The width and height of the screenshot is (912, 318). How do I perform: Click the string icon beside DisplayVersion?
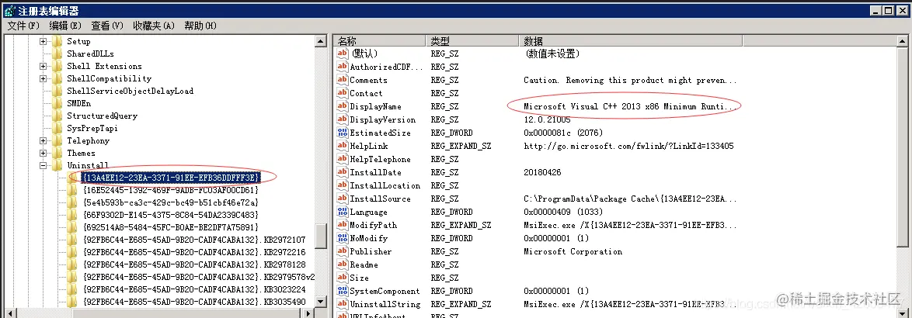coord(342,119)
